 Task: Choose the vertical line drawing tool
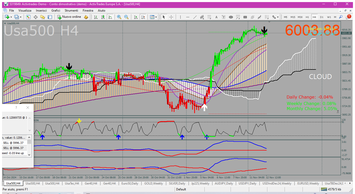click(x=181, y=17)
